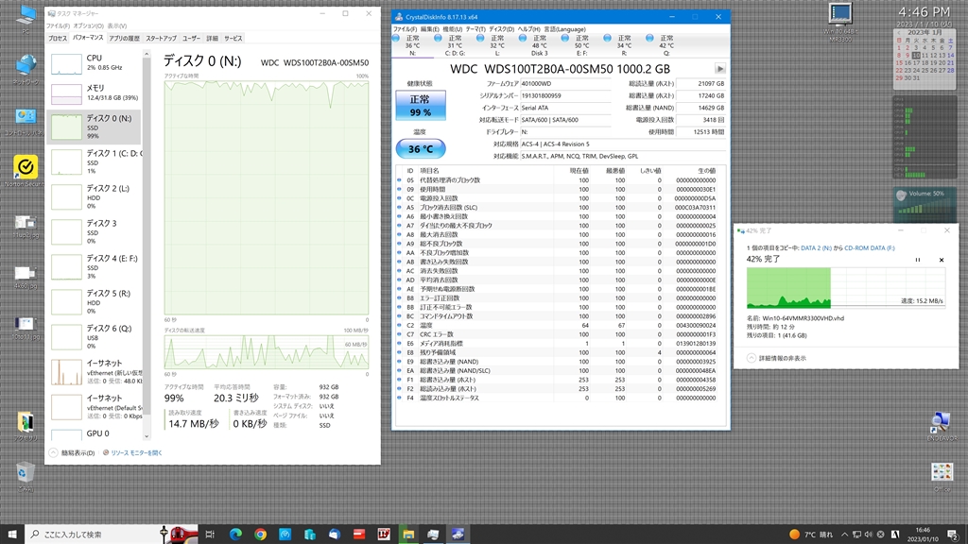Switch to the サービス tab in Task Manager
The height and width of the screenshot is (544, 968).
point(233,38)
